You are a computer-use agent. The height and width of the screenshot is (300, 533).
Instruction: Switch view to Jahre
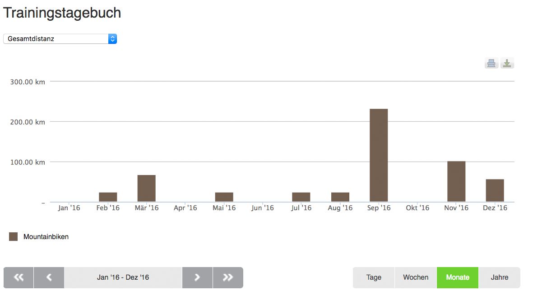coord(499,277)
